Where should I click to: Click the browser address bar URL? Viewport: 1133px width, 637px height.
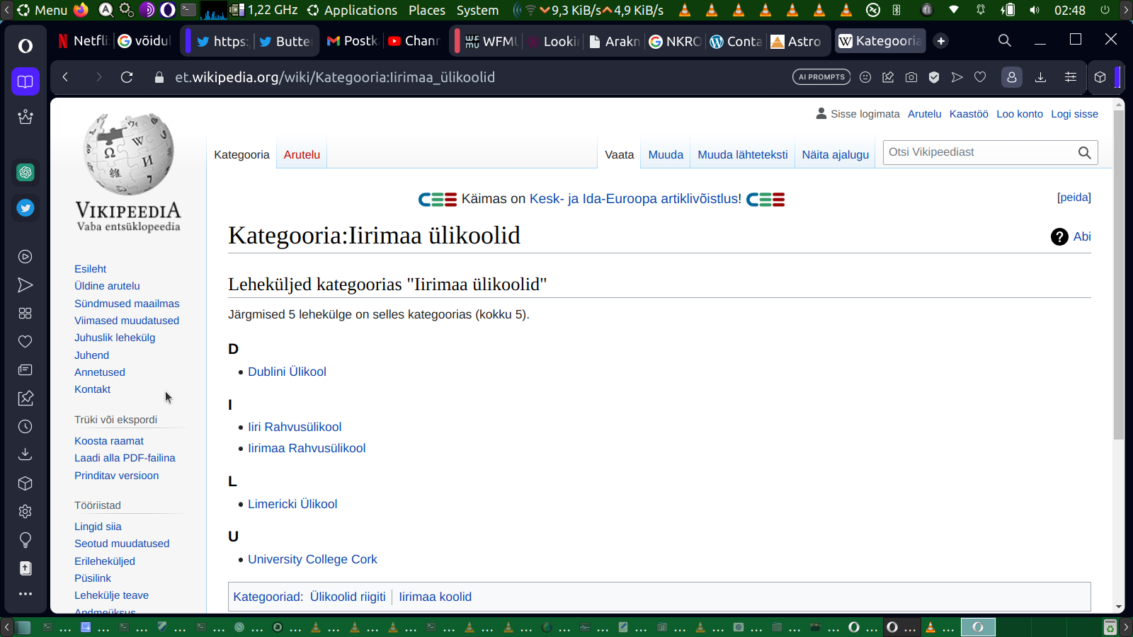tap(335, 77)
